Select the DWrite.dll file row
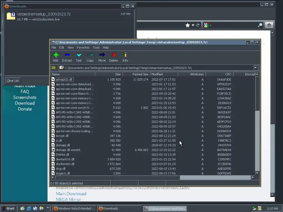This screenshot has width=283, height=212. click(153, 155)
